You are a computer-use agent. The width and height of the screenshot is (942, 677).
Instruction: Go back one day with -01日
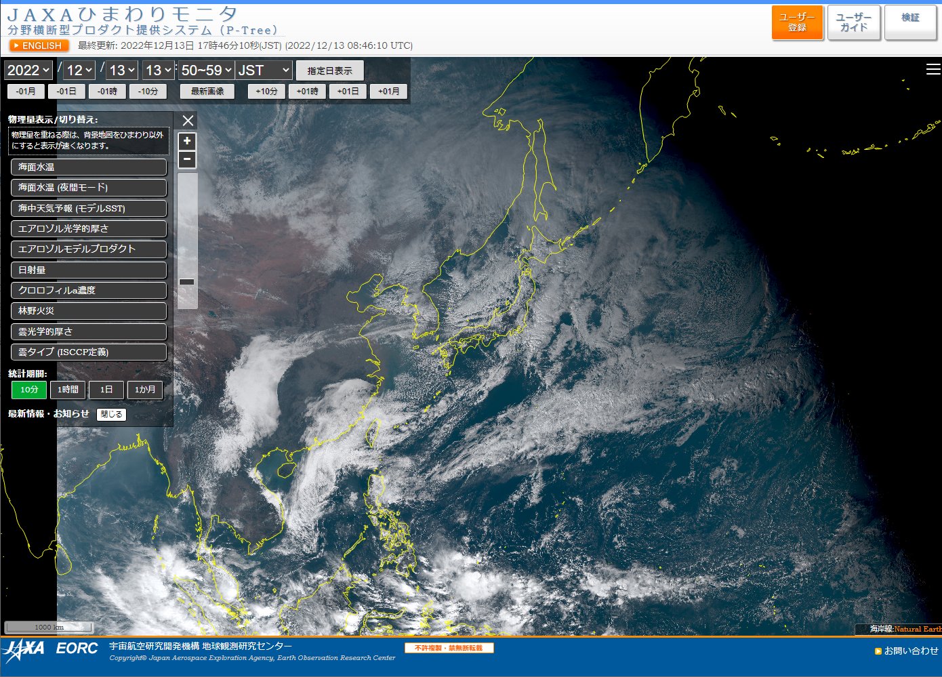click(66, 91)
